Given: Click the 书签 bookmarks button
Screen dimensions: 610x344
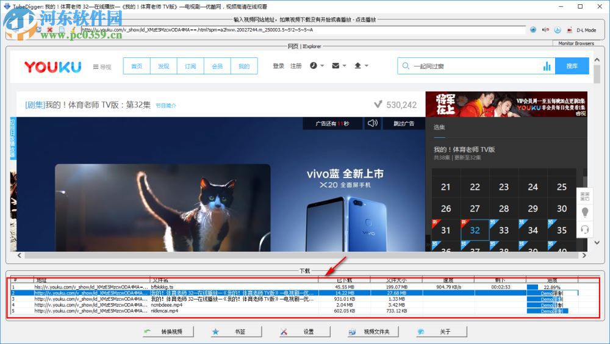Looking at the screenshot, I should point(236,332).
